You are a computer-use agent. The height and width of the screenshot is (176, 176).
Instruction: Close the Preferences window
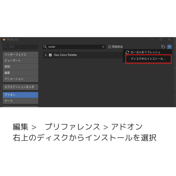click(169, 39)
